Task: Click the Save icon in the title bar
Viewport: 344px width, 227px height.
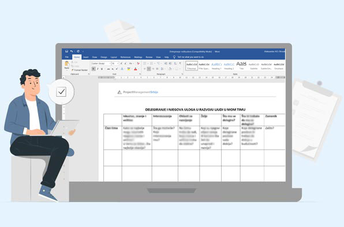Action: [x=66, y=51]
